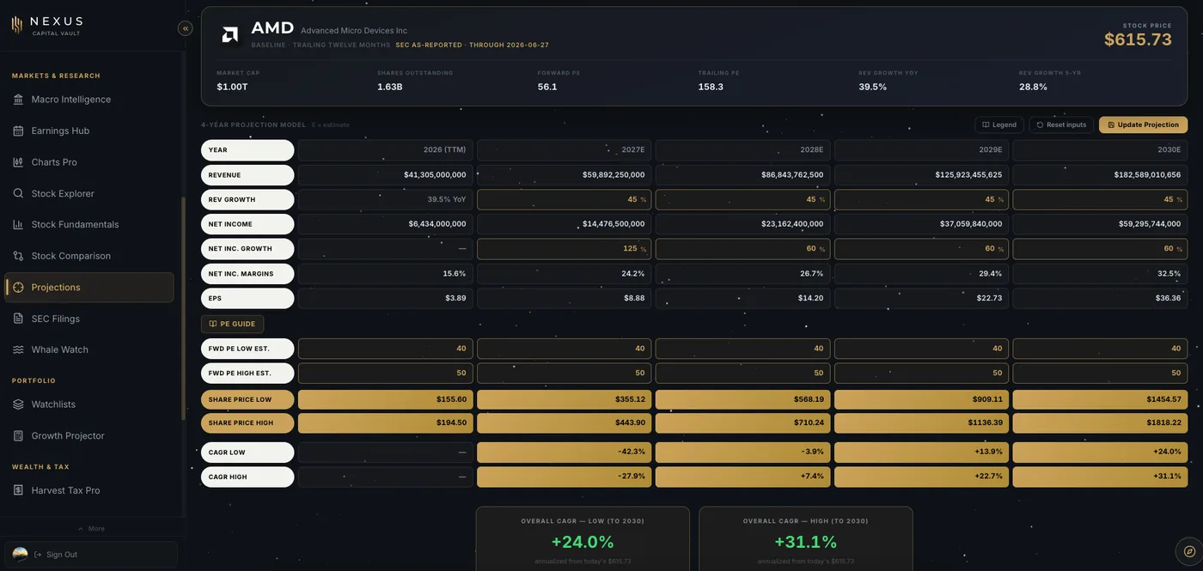Viewport: 1203px width, 571px height.
Task: Edit 2027E revenue growth input
Action: 564,199
